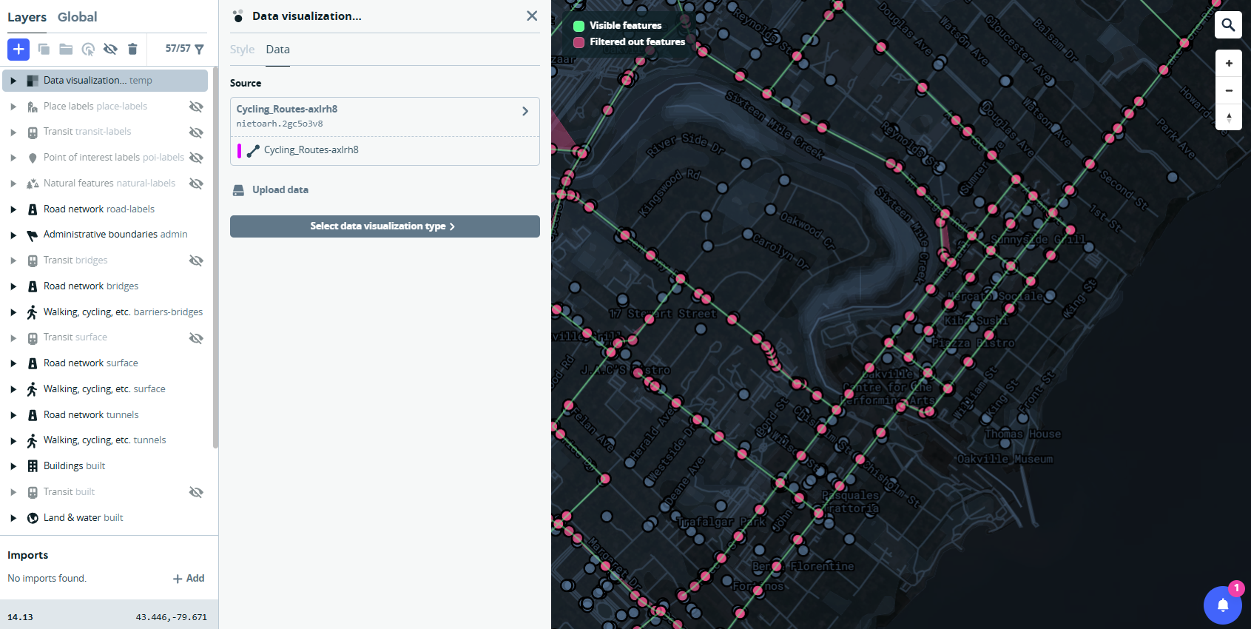Click Cycling_Routes line layer icon
Screen dimensions: 1251x629
tap(253, 150)
